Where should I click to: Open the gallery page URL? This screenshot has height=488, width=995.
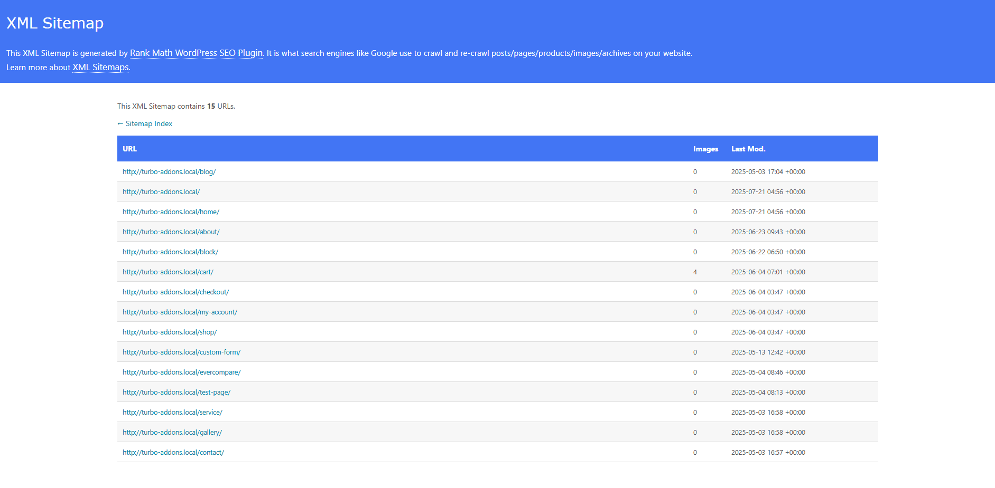[172, 432]
